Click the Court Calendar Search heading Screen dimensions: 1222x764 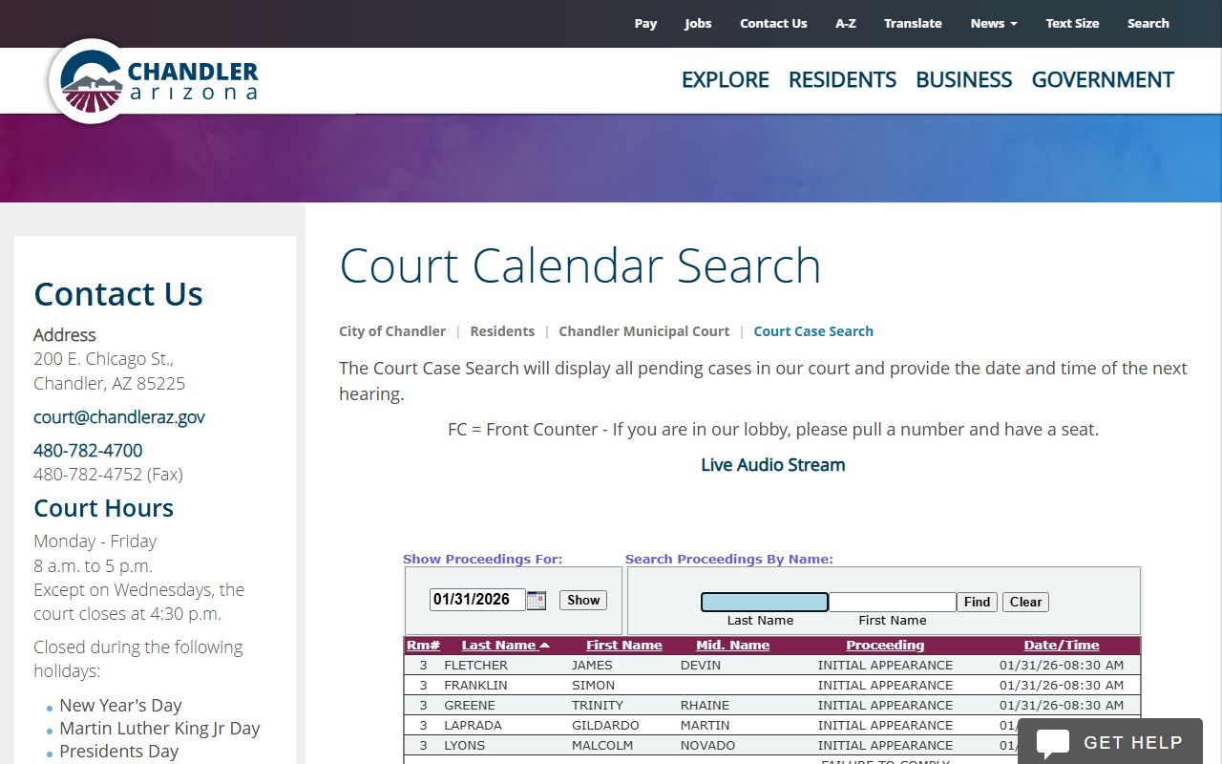tap(580, 265)
